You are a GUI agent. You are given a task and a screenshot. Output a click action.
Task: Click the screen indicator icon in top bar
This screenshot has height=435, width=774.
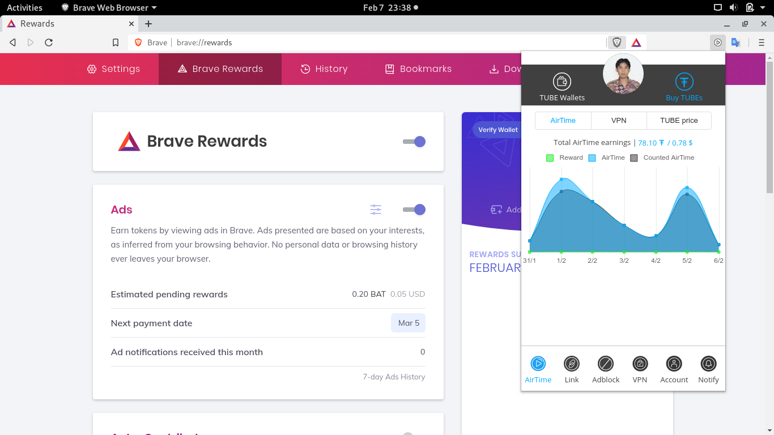coord(717,7)
